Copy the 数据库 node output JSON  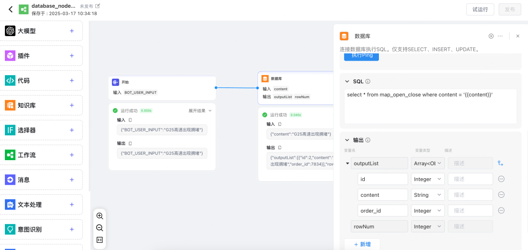coord(280,147)
